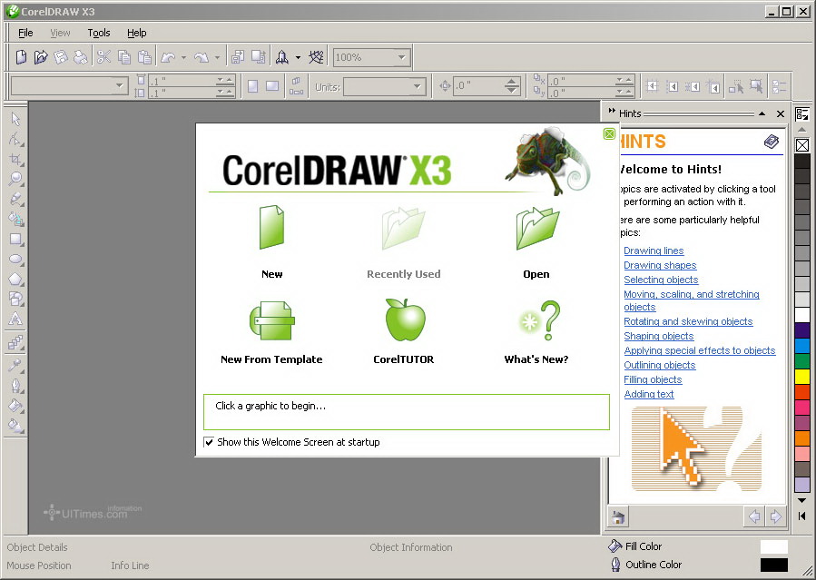The image size is (816, 580).
Task: Open the Help menu
Action: coord(136,33)
